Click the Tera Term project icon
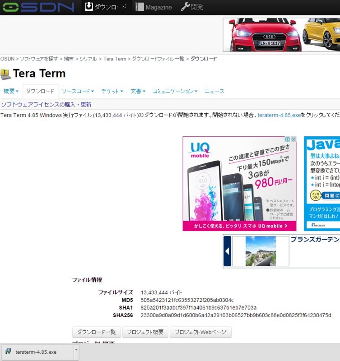This screenshot has width=340, height=361. coord(5,74)
